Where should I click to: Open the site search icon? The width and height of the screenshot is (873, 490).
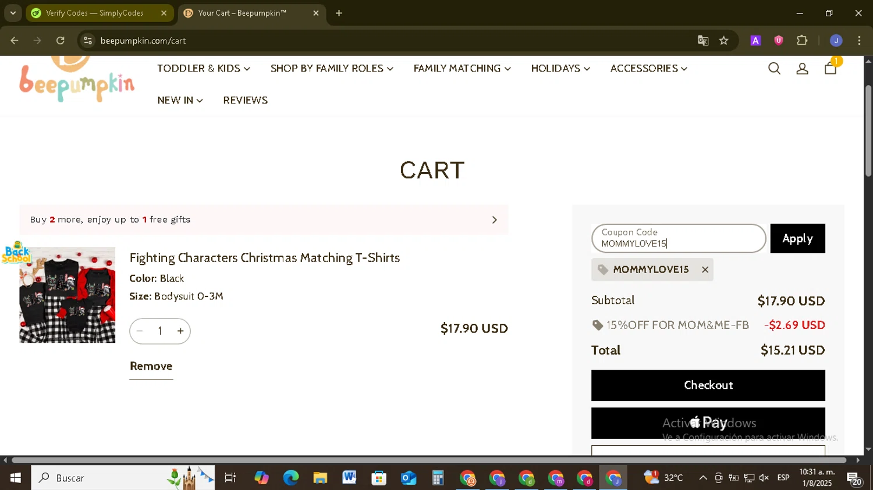click(x=774, y=69)
